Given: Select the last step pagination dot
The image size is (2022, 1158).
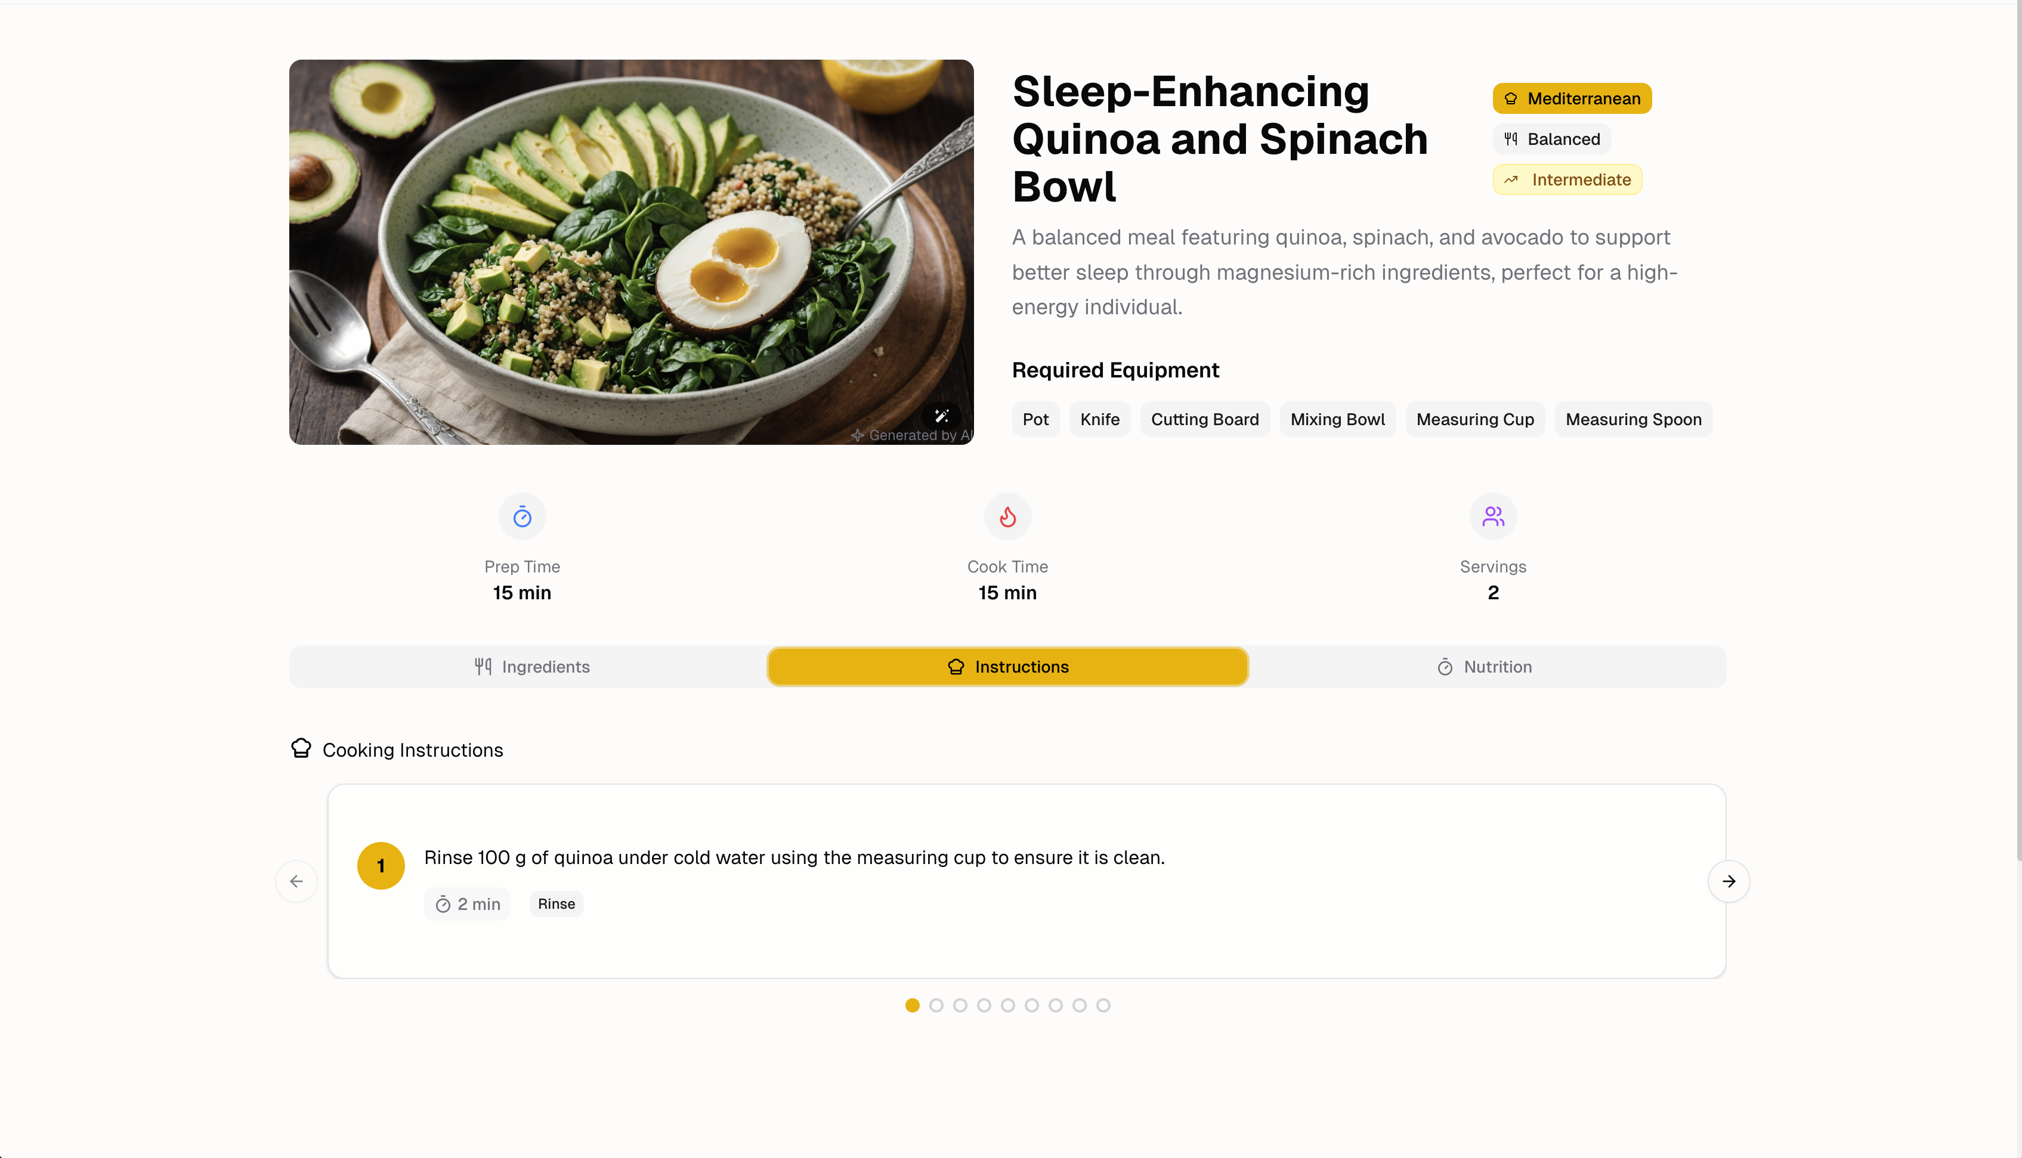Looking at the screenshot, I should coord(1103,1005).
